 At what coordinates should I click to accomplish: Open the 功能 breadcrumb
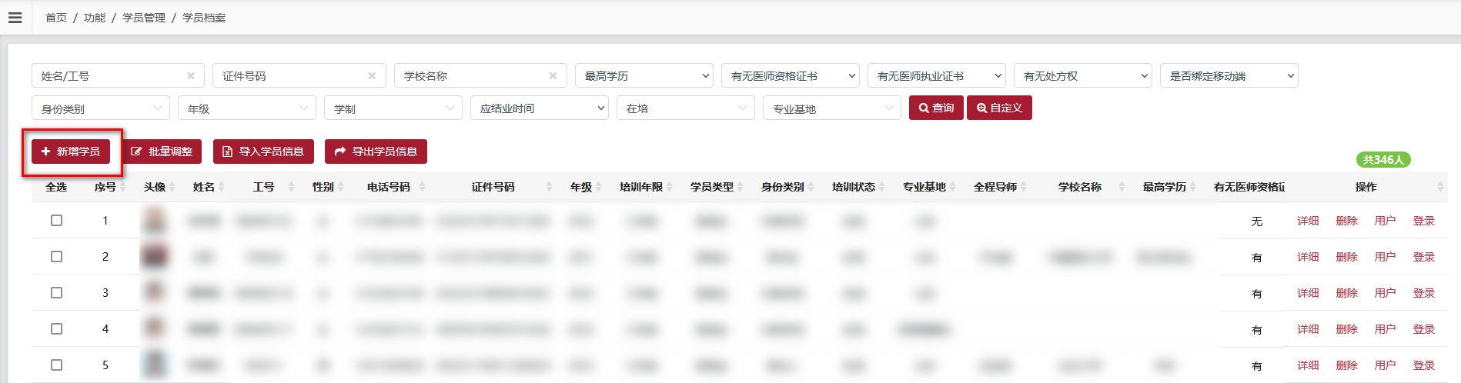(x=95, y=18)
